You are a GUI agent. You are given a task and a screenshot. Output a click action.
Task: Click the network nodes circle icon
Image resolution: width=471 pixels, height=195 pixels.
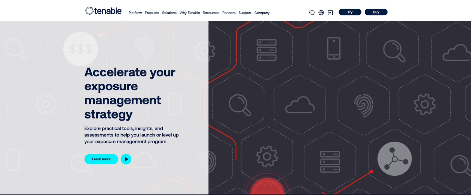394,159
